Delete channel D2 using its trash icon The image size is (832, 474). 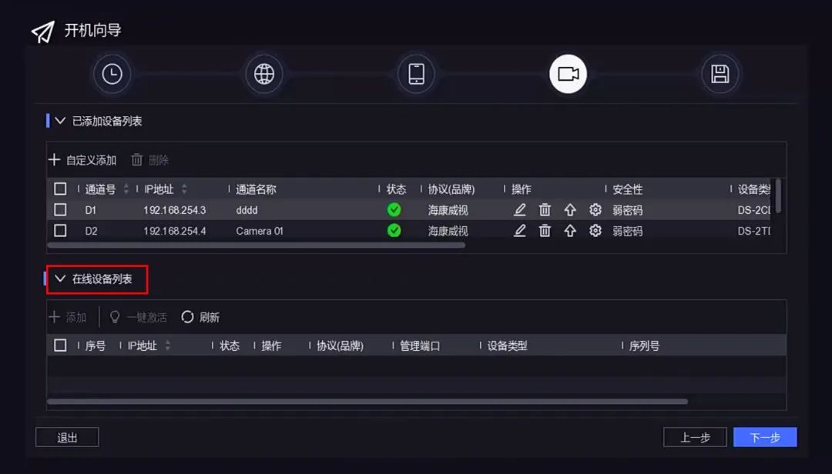point(545,230)
